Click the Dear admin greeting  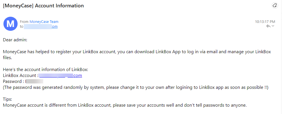(15, 40)
